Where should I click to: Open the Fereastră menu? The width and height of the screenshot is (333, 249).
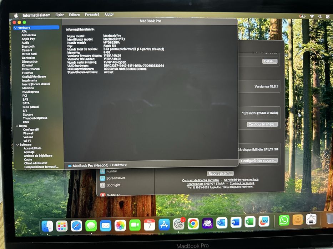[92, 15]
